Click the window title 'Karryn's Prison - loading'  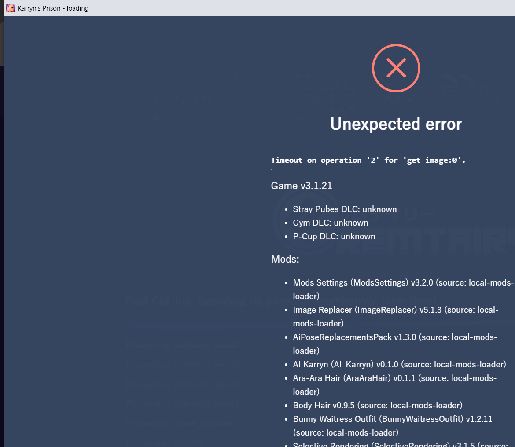(53, 8)
